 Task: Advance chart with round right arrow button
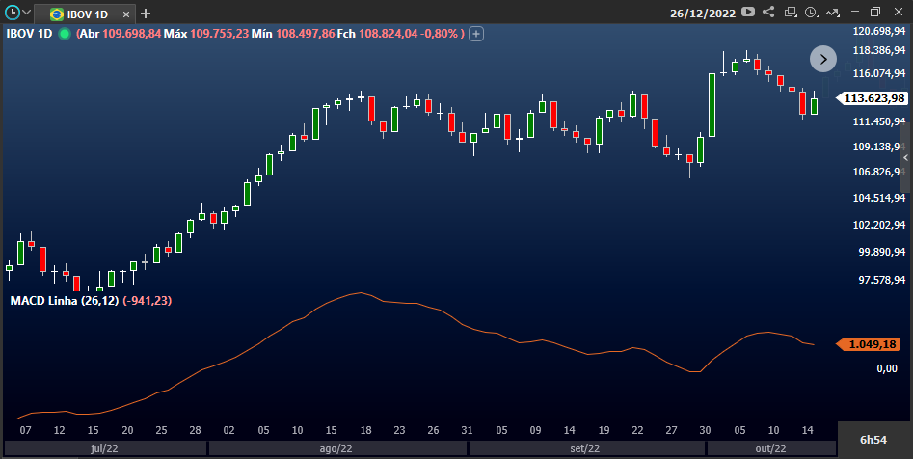[x=823, y=59]
